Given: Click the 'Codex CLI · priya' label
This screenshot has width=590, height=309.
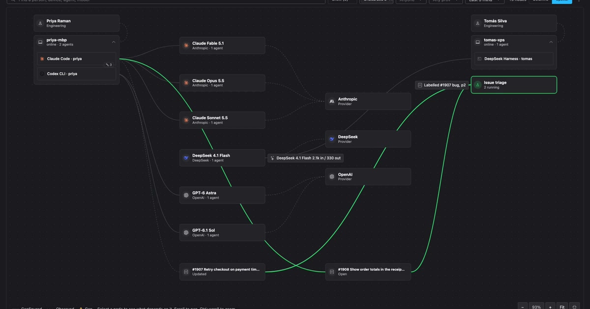Looking at the screenshot, I should (x=62, y=74).
